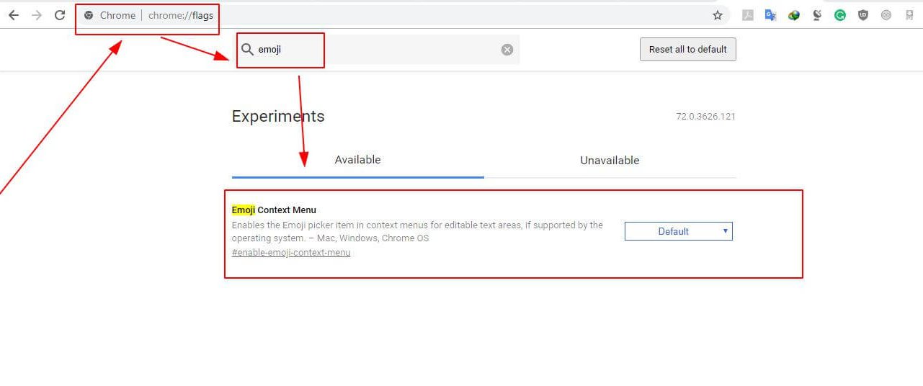
Task: Open the Grammarly extension
Action: pos(840,15)
